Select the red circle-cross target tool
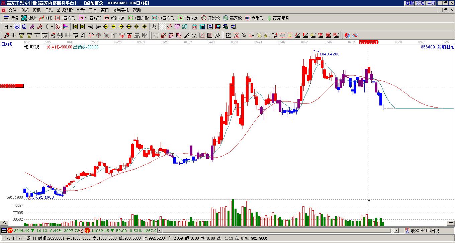 pos(91,35)
